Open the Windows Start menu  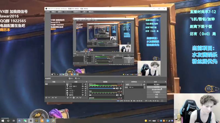coord(3,121)
